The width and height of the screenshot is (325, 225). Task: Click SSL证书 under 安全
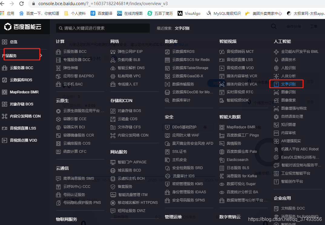(179, 151)
